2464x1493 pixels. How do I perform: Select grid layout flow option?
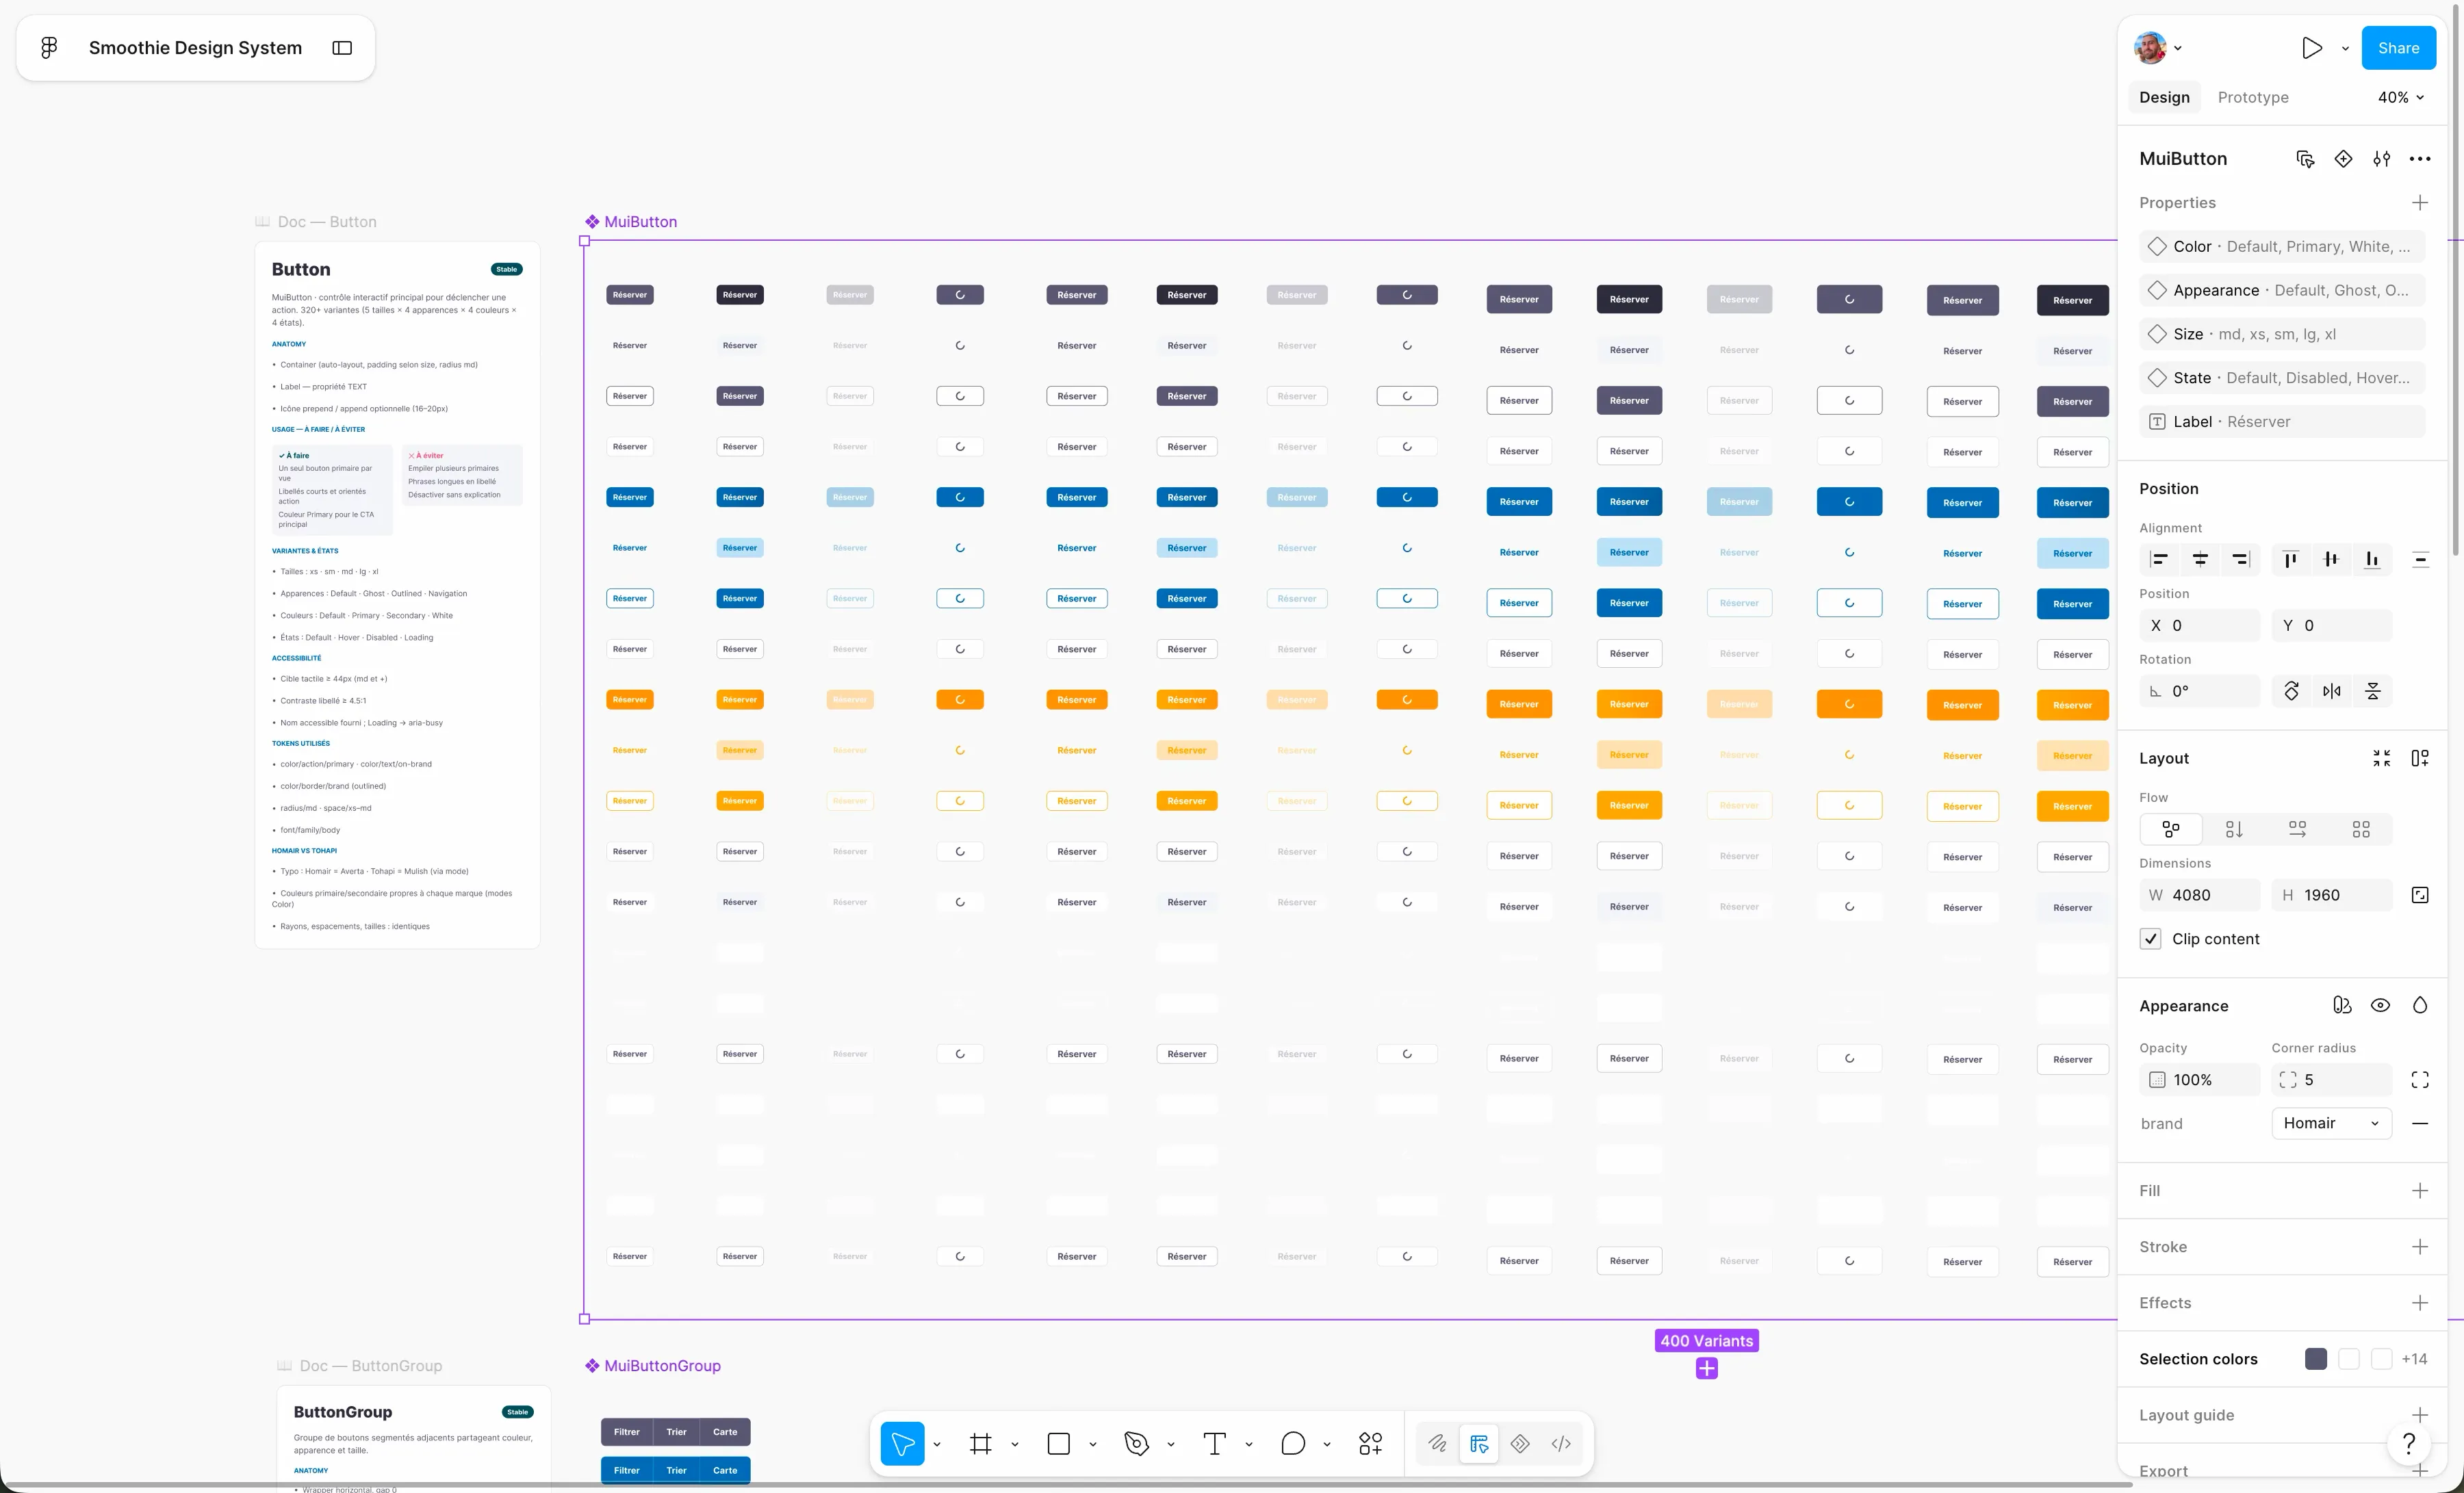coord(2360,828)
